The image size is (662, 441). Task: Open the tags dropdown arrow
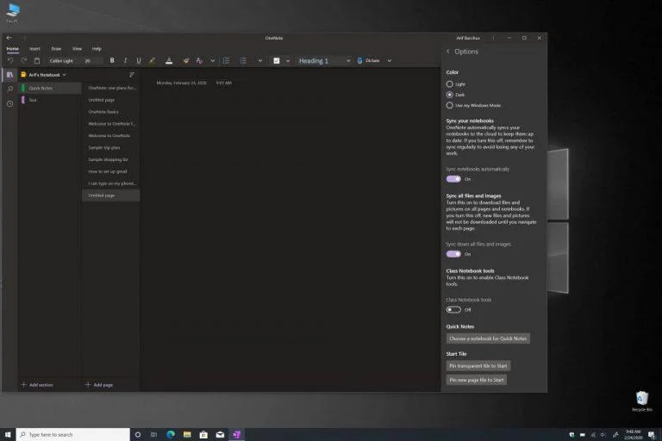pos(288,61)
